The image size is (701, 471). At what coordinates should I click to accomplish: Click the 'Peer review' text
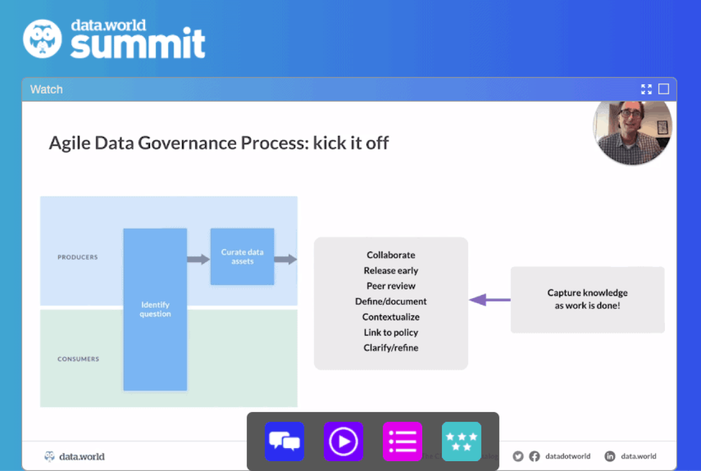coord(391,286)
